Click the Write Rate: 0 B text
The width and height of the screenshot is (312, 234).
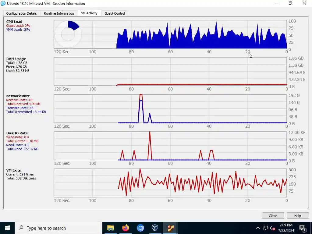pyautogui.click(x=17, y=137)
